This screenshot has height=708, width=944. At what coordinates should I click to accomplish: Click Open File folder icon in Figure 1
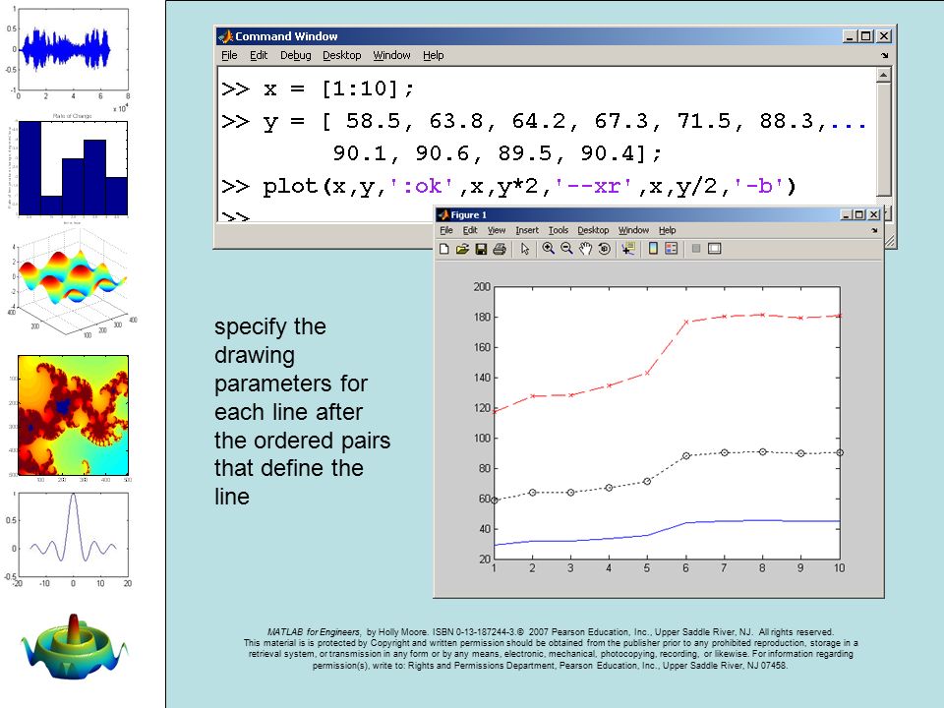pos(462,249)
